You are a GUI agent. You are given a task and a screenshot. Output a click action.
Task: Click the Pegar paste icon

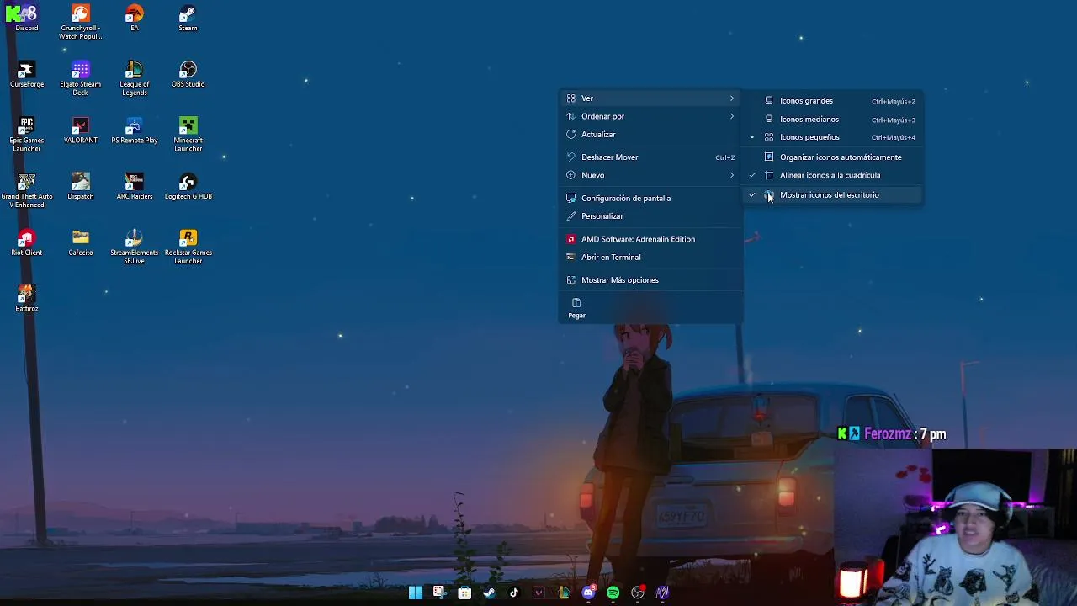tap(576, 308)
